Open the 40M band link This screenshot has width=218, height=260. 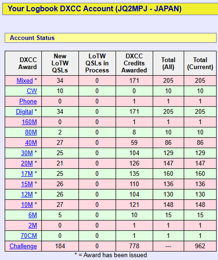click(31, 143)
